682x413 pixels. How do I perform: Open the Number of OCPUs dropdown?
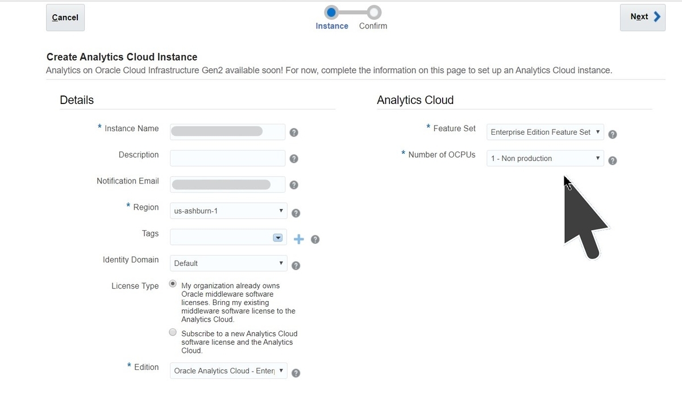click(x=545, y=158)
